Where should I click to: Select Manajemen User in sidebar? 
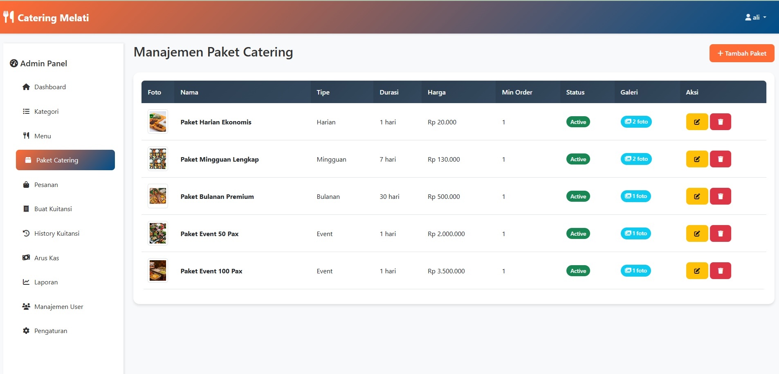pyautogui.click(x=58, y=307)
